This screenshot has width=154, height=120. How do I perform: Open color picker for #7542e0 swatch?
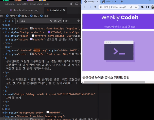click(x=49, y=32)
